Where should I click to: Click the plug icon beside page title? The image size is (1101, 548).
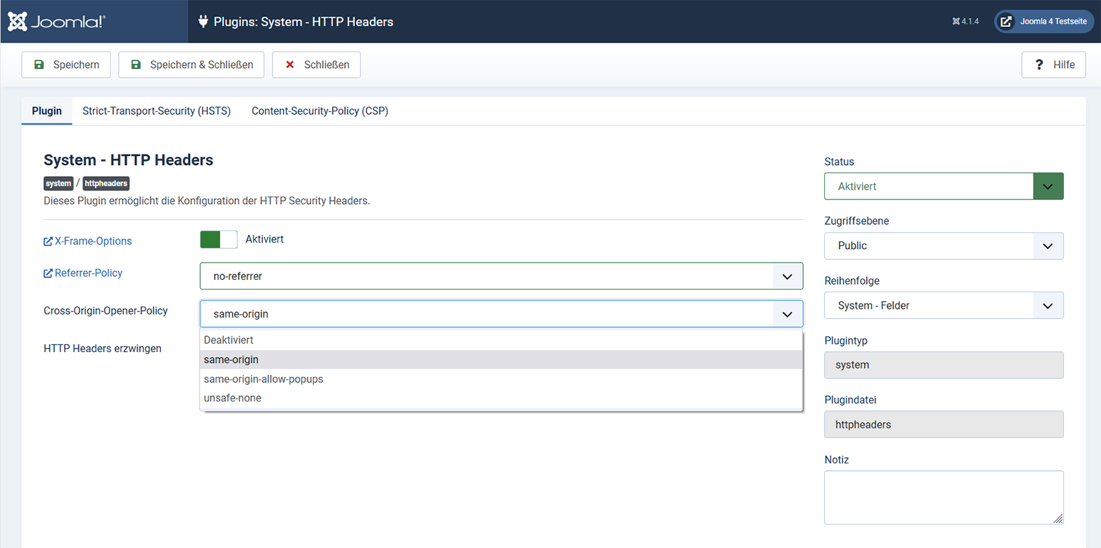[203, 21]
